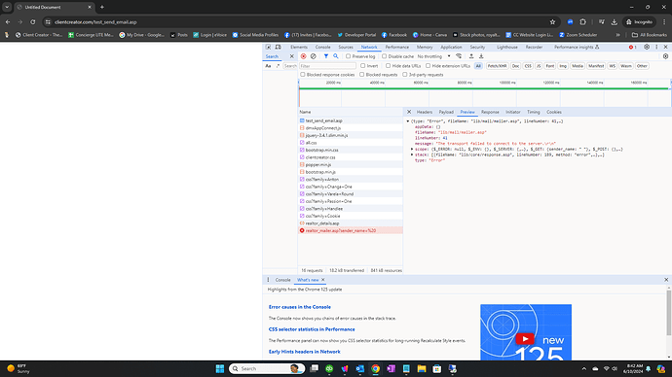Select the Fetch/XHR filter button
This screenshot has height=377, width=672.
[x=497, y=66]
